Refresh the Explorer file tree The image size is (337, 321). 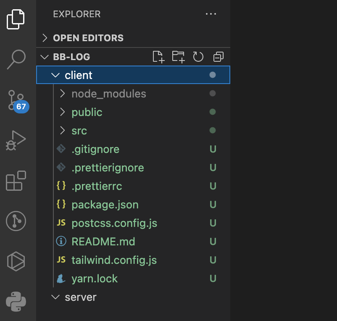pyautogui.click(x=198, y=57)
